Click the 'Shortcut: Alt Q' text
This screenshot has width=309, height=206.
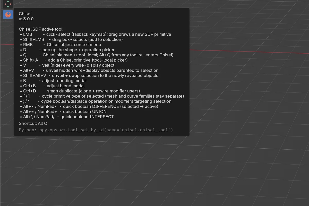coord(33,123)
